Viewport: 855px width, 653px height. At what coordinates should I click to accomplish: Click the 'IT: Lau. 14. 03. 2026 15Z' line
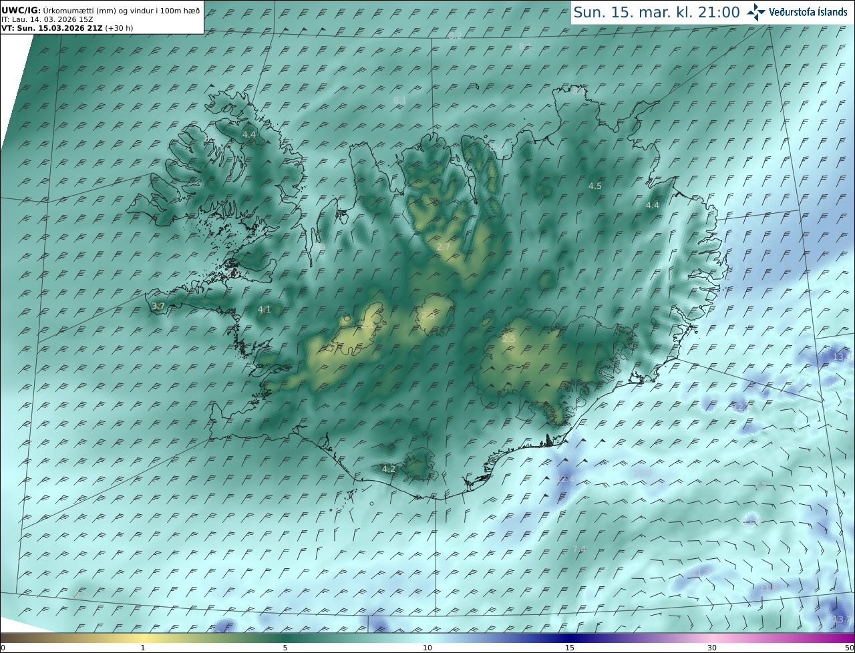[x=46, y=20]
